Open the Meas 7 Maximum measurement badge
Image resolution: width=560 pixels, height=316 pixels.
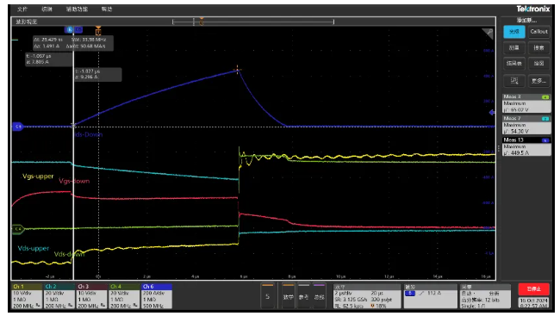(526, 125)
